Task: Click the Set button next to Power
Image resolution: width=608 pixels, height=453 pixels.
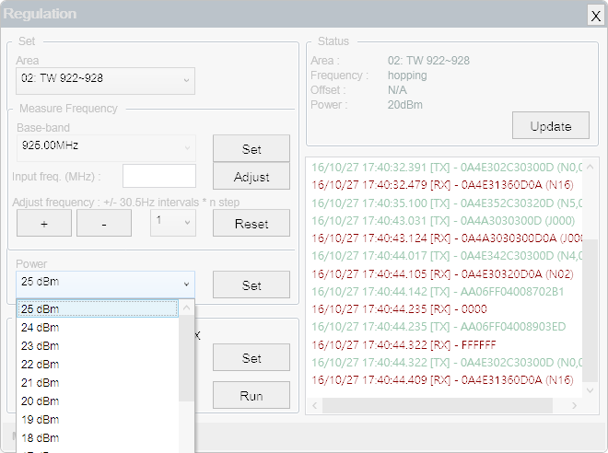Action: coord(251,285)
